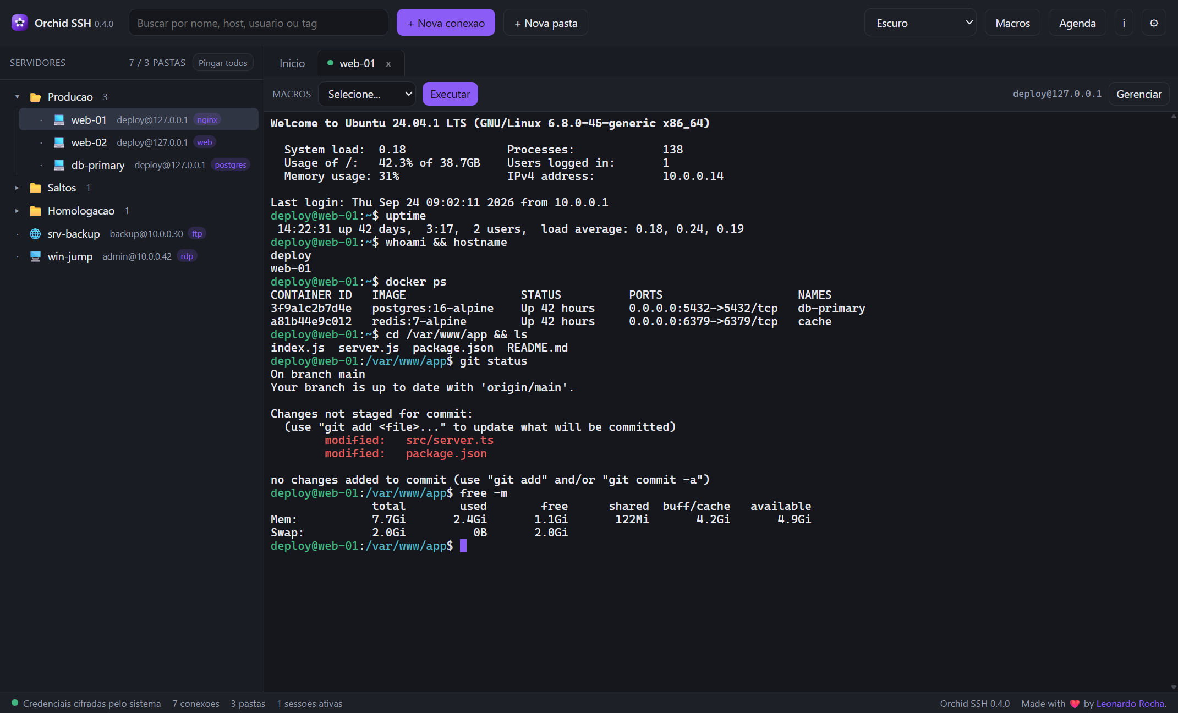
Task: Click the Gerenciar button
Action: pyautogui.click(x=1139, y=94)
